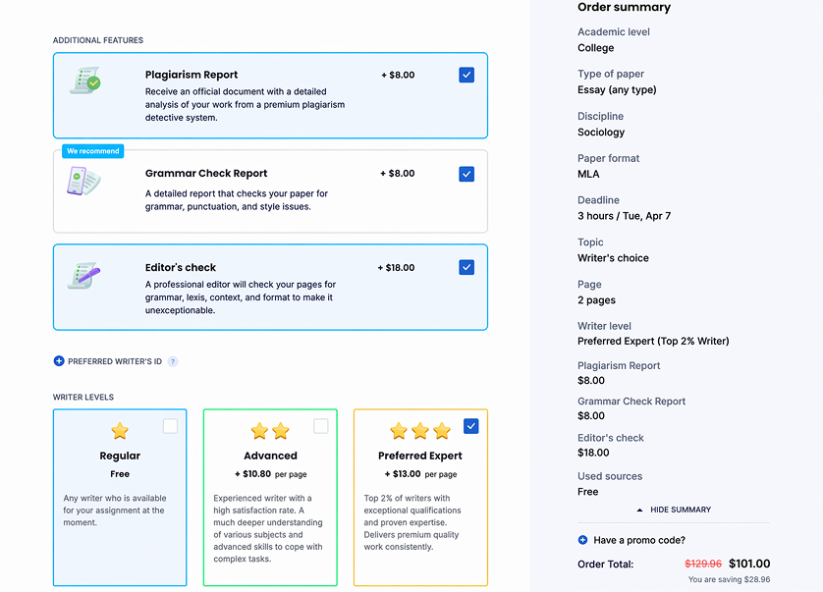Uncheck the Plagiarism Report checkbox
This screenshot has height=592, width=823.
point(466,75)
